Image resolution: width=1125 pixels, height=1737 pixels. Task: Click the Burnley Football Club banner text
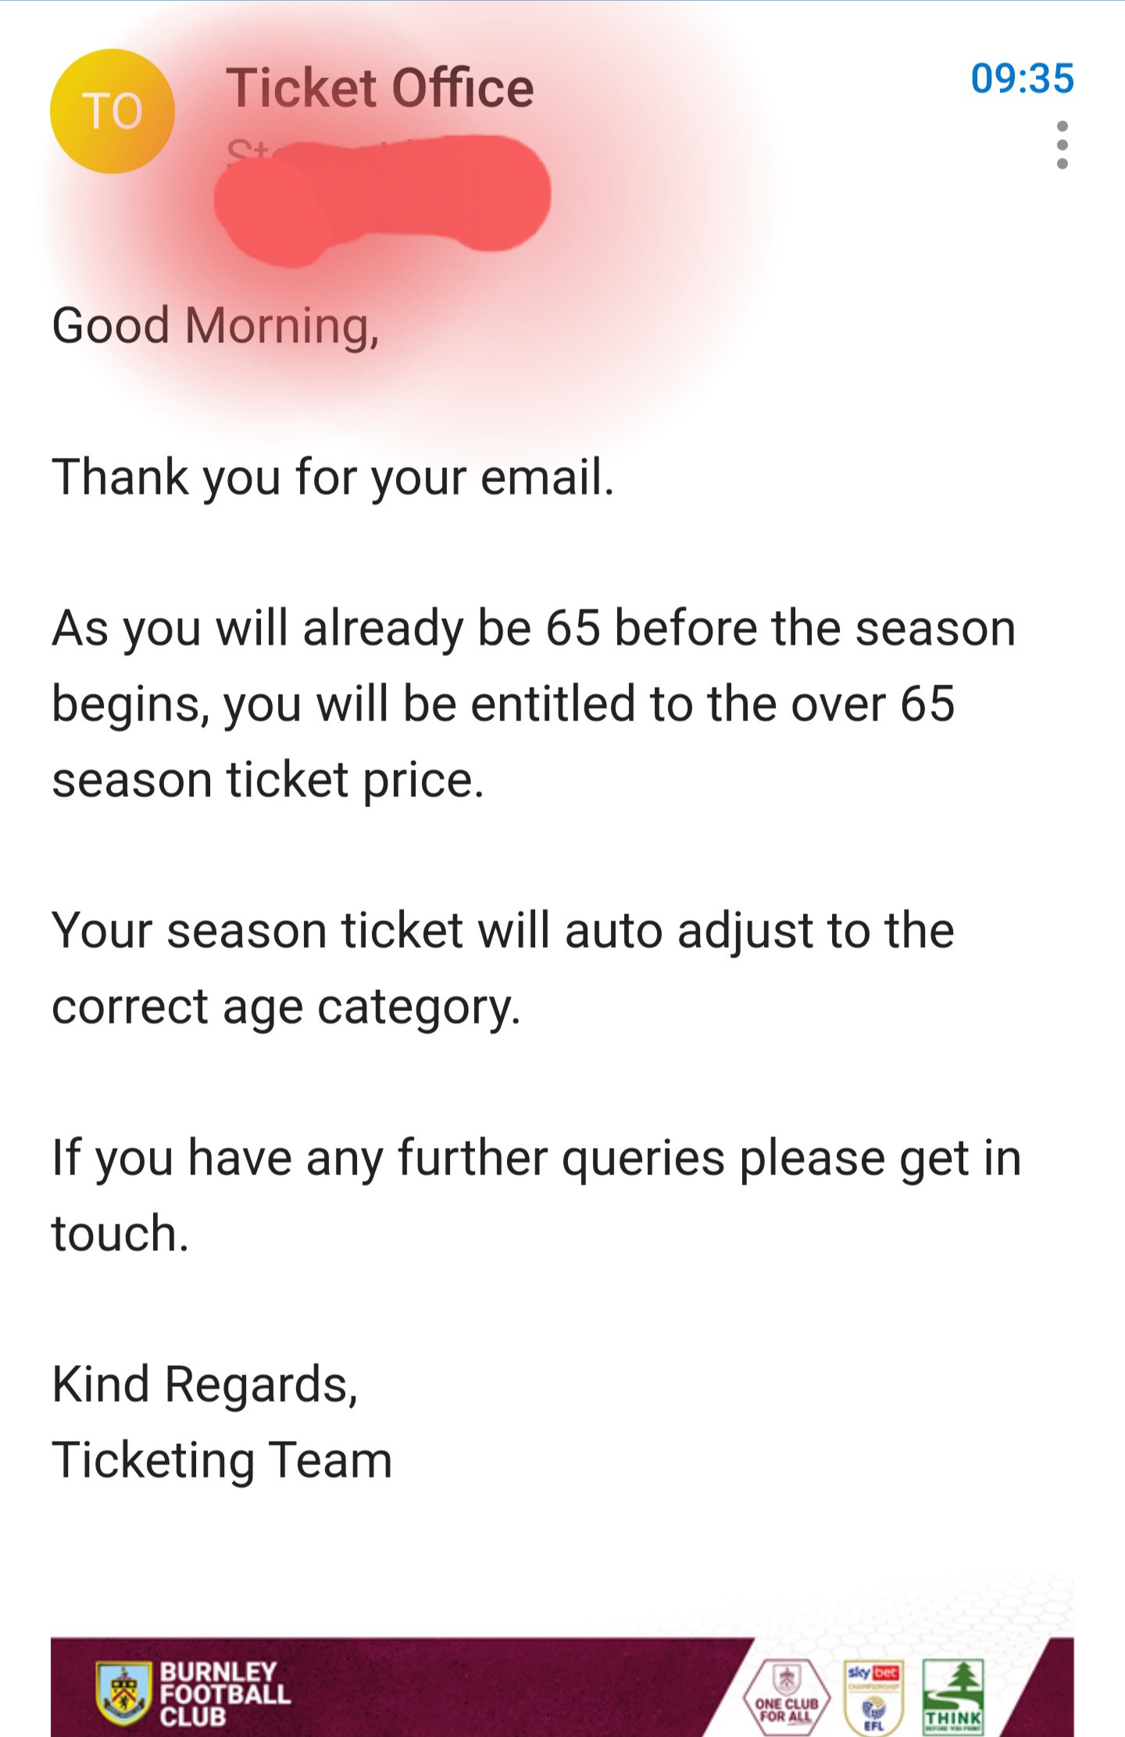coord(225,1694)
